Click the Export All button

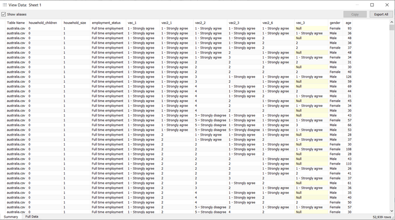[381, 15]
